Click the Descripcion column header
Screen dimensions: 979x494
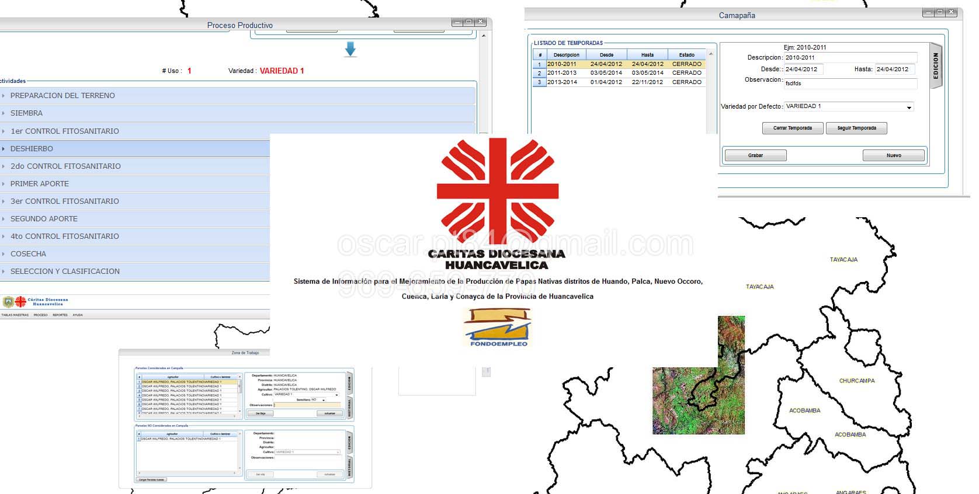566,55
